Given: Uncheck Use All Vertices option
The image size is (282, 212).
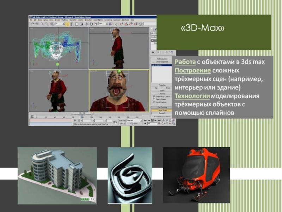Looking at the screenshot, I should pos(153,102).
